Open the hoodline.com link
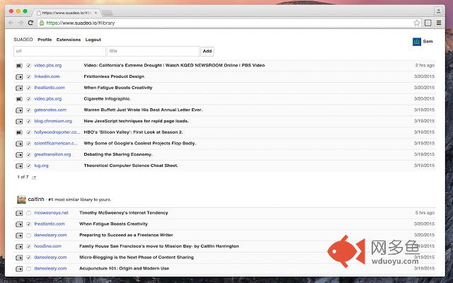453x283 pixels. [47, 246]
